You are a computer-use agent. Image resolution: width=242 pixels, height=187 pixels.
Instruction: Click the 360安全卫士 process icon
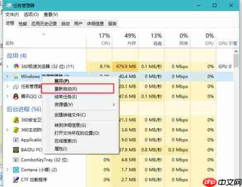16,120
